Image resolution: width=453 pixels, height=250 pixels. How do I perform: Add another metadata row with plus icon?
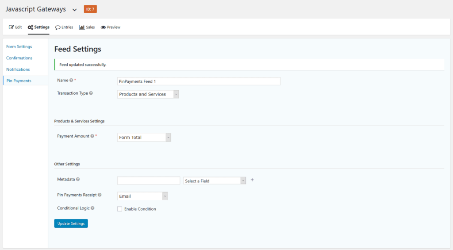tap(252, 180)
